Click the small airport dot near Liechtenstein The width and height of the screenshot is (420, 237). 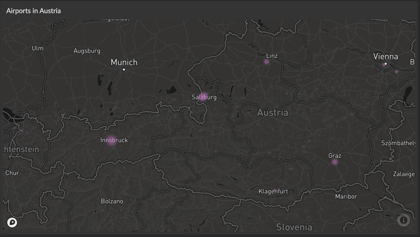tap(22, 130)
